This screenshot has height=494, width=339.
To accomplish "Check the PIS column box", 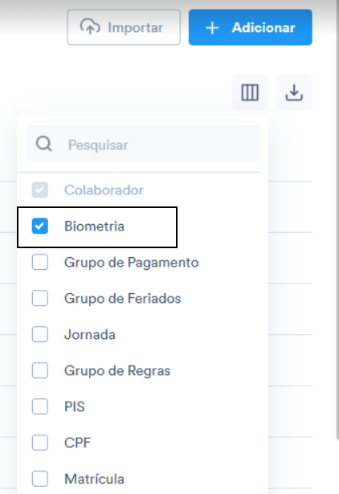I will [40, 406].
